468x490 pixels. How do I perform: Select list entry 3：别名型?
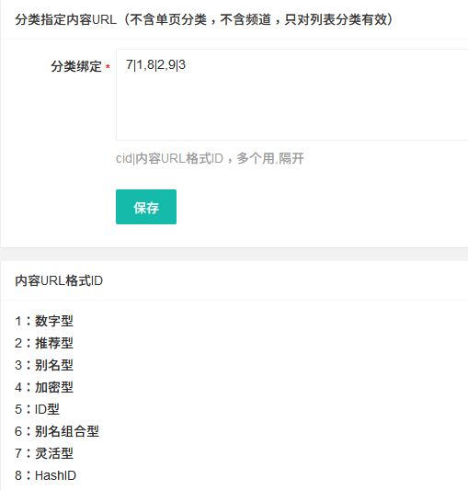[x=44, y=365]
